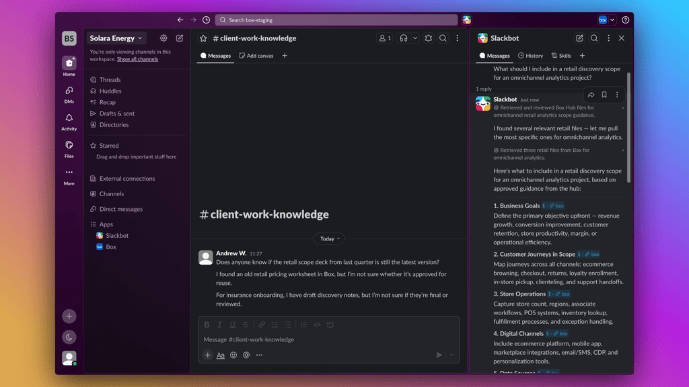Open the Activity bell
This screenshot has width=689, height=387.
coord(69,122)
